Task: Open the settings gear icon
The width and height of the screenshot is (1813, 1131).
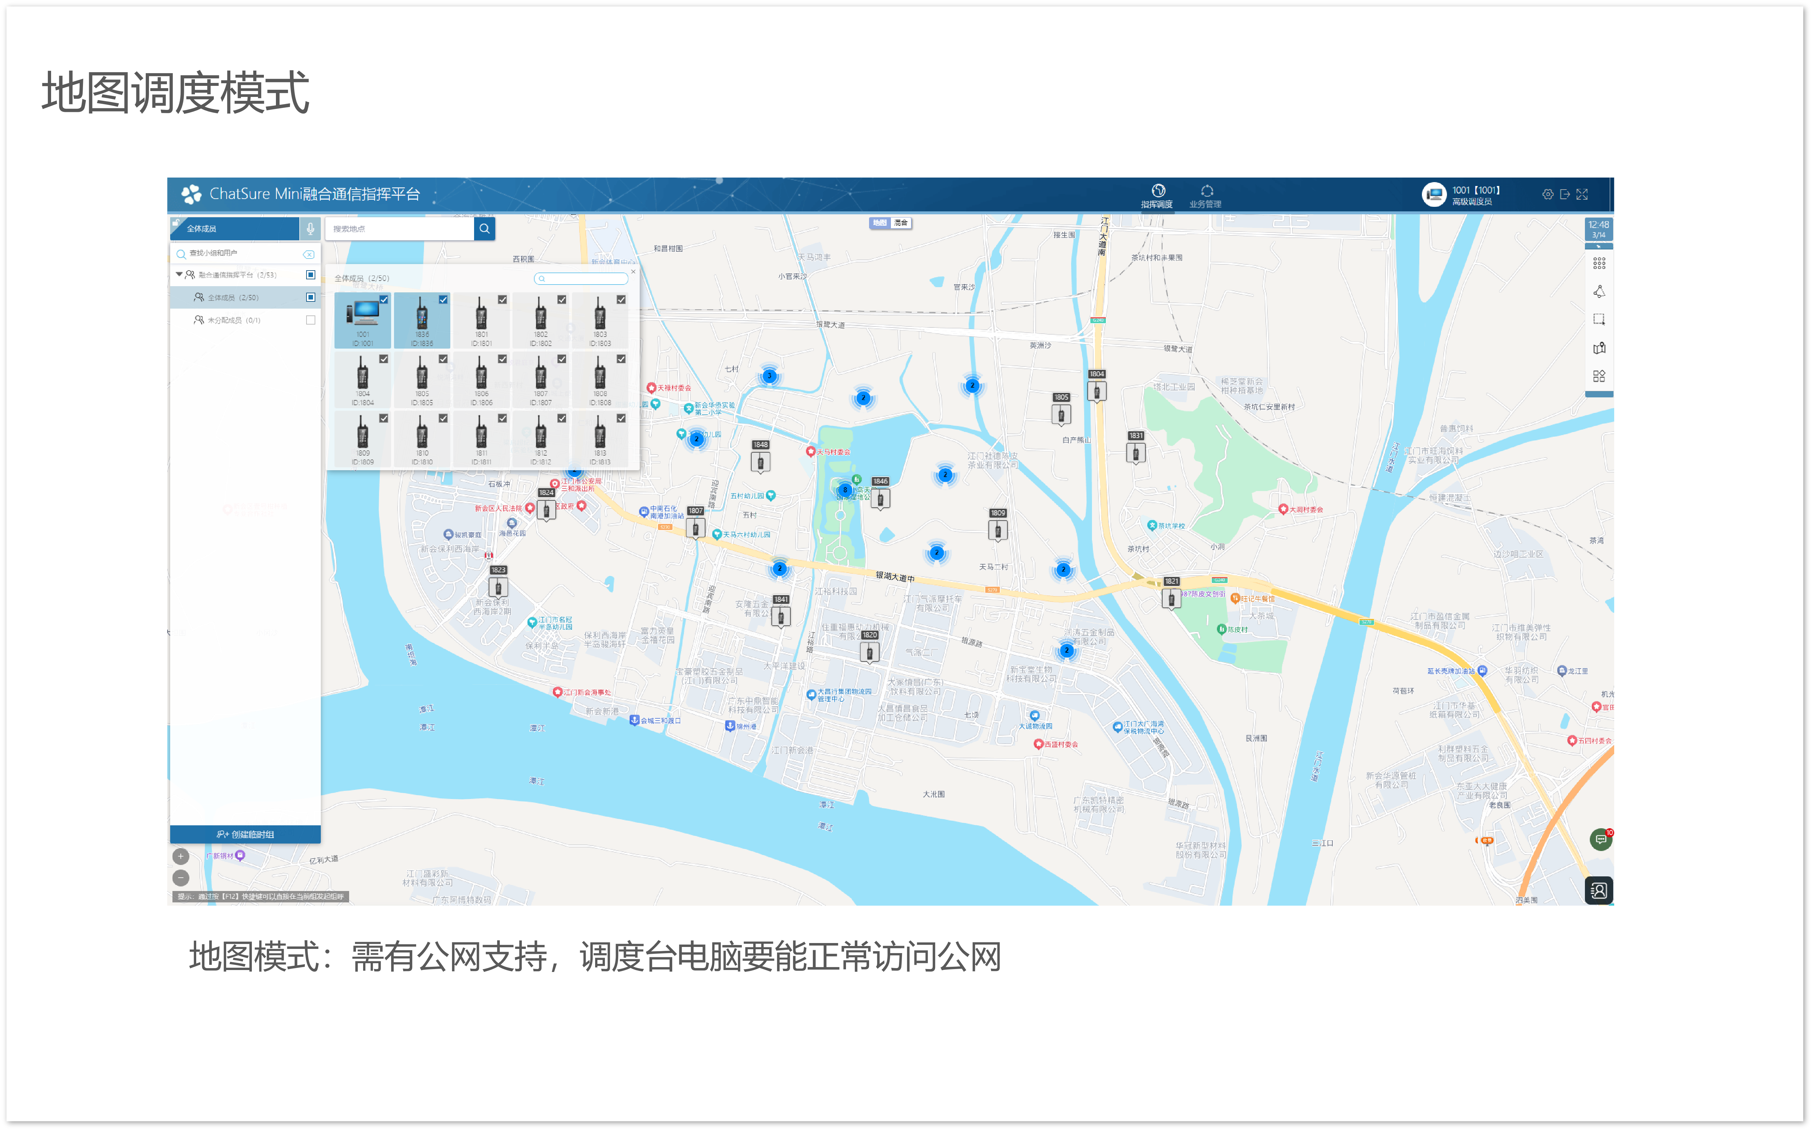Action: click(x=1547, y=194)
